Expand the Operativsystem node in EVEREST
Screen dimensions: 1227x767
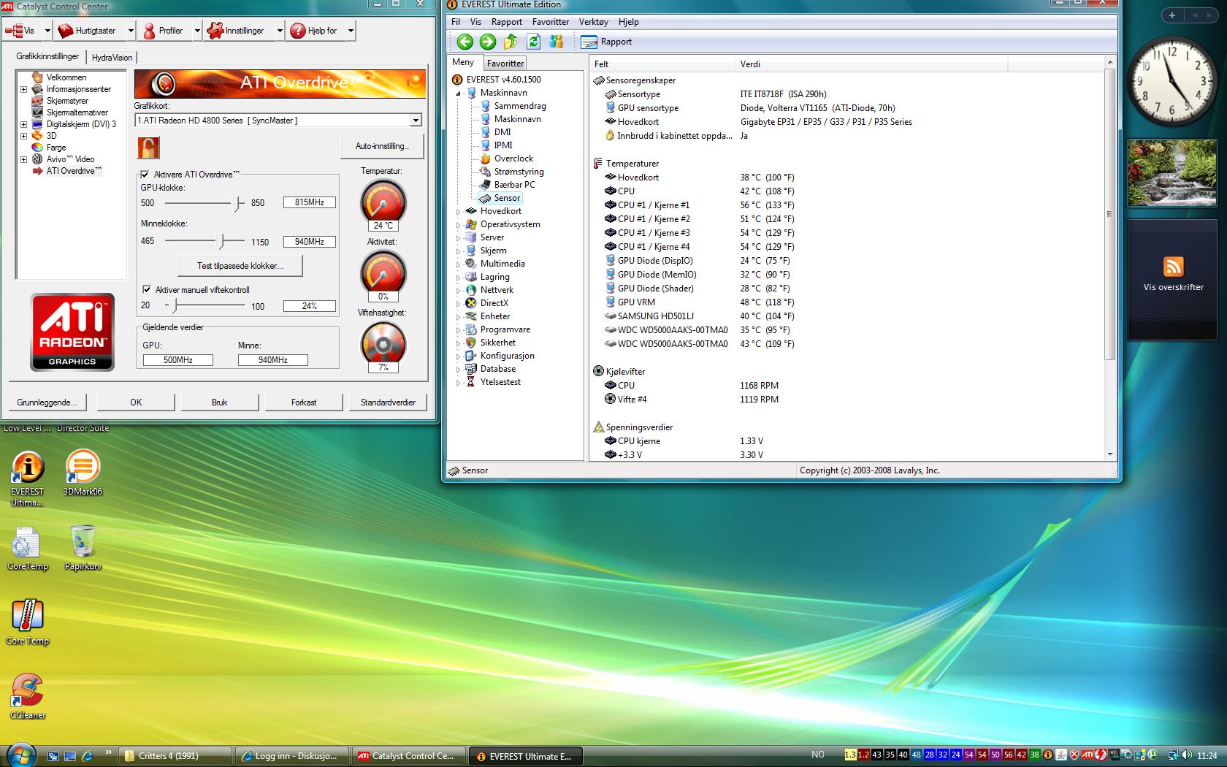(459, 225)
